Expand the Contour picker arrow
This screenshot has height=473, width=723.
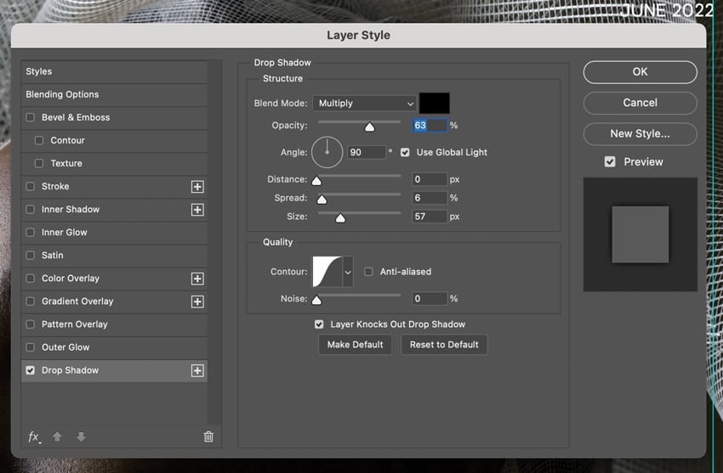pyautogui.click(x=348, y=272)
